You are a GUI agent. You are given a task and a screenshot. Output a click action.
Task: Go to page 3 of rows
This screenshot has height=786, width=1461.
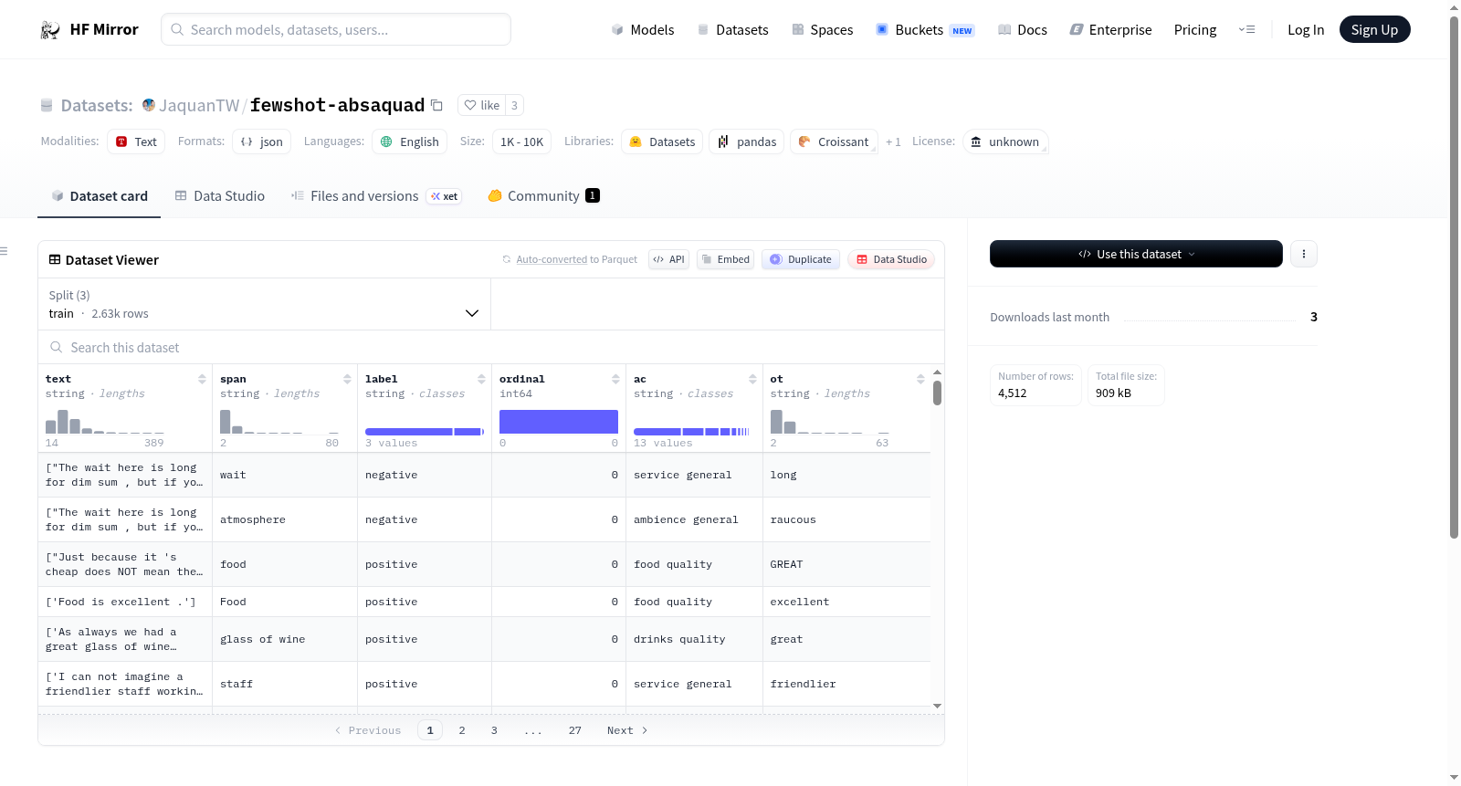494,730
